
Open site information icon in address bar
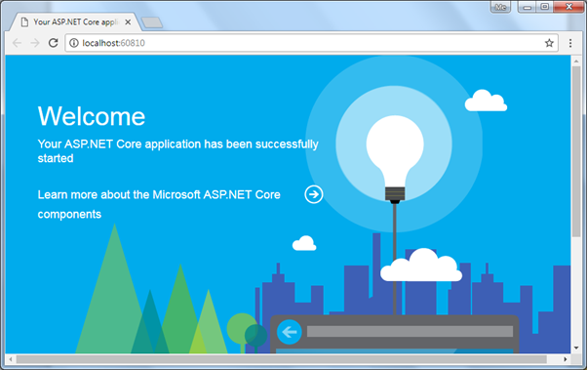(74, 43)
